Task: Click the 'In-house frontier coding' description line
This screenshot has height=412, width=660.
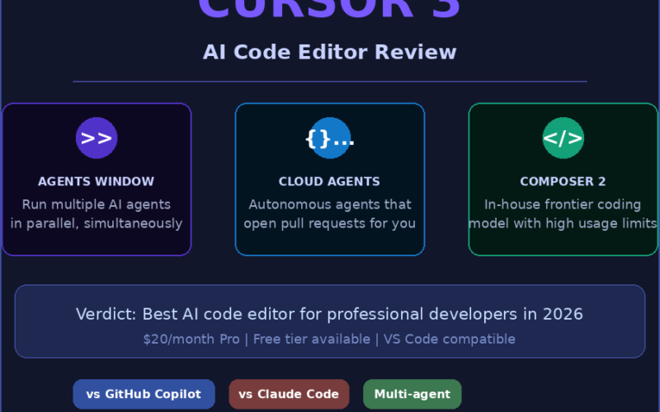Action: 563,205
